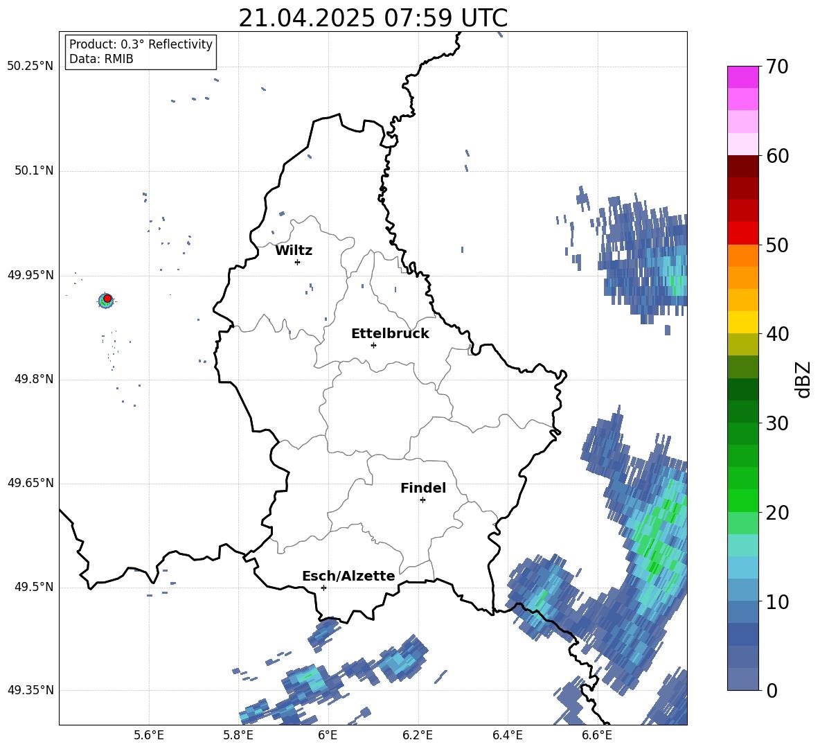Viewport: 820px width, 749px height.
Task: Click the 40 dBZ colorbar label
Action: pyautogui.click(x=777, y=334)
